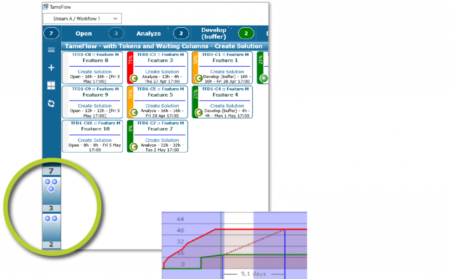The height and width of the screenshot is (279, 451).
Task: Click 'Thu 27 Apr 17:00' due date on Feature 3
Action: point(162,81)
